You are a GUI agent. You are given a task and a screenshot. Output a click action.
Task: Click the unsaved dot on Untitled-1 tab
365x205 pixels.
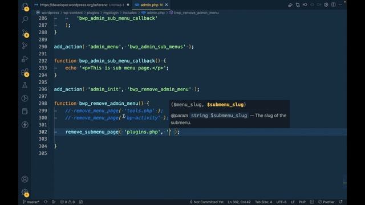[128, 5]
